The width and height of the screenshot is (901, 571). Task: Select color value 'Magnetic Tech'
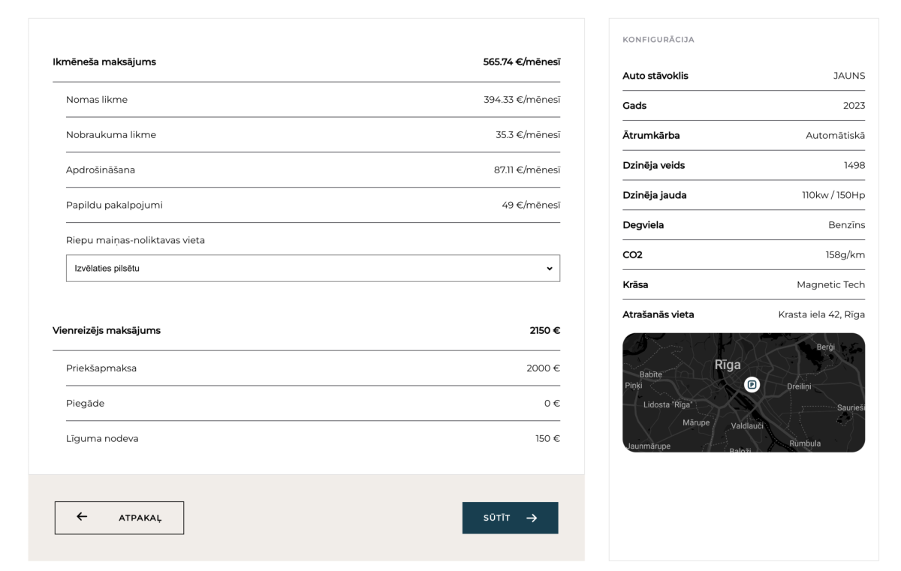point(831,284)
